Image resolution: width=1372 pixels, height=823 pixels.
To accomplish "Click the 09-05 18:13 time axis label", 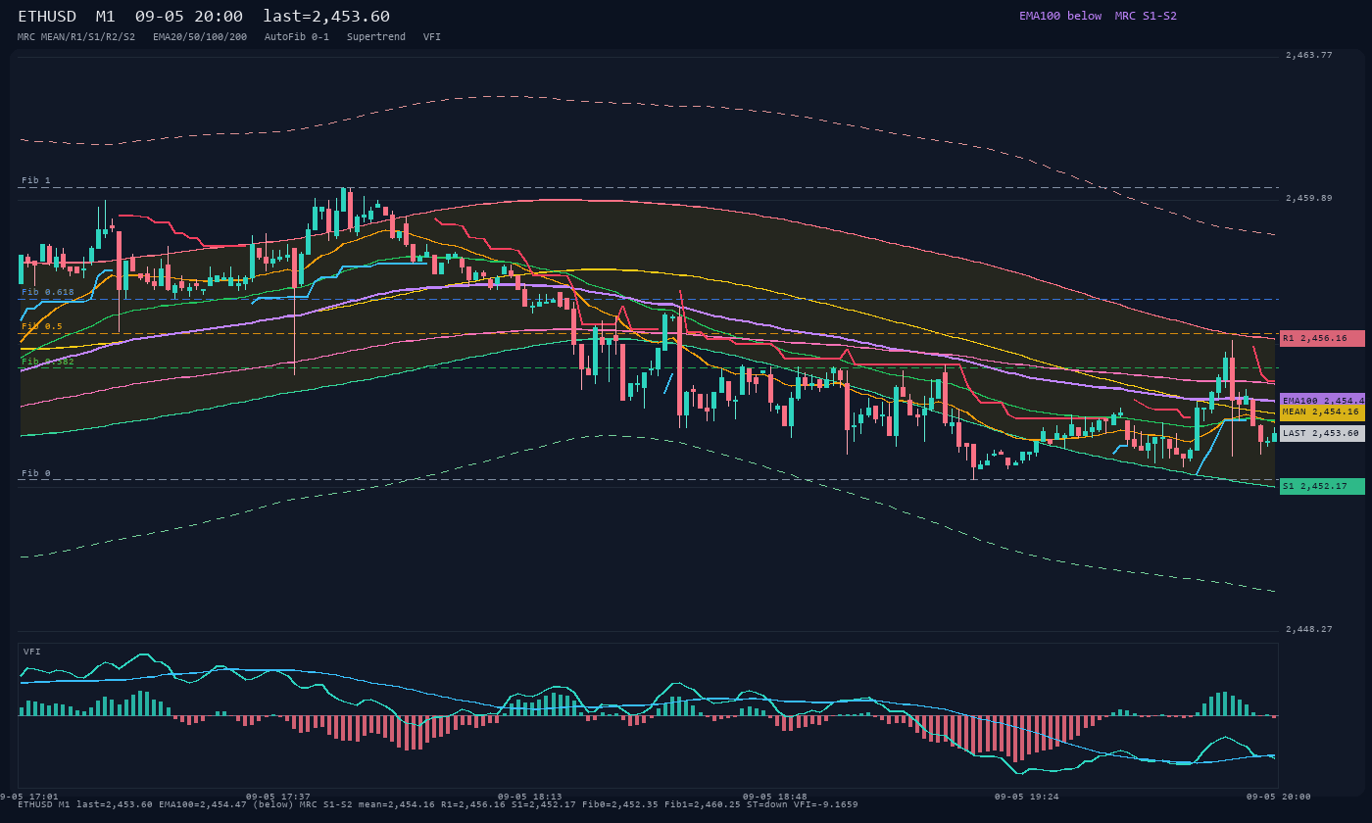I will (x=530, y=797).
